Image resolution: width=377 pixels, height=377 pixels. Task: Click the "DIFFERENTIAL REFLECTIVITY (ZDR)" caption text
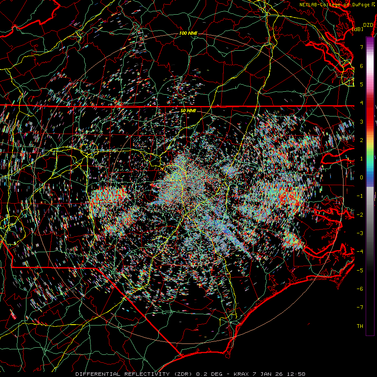tap(134, 374)
